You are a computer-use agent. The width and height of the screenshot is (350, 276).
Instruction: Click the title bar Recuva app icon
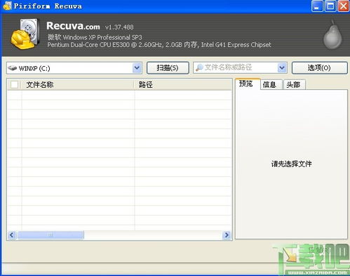[7, 6]
